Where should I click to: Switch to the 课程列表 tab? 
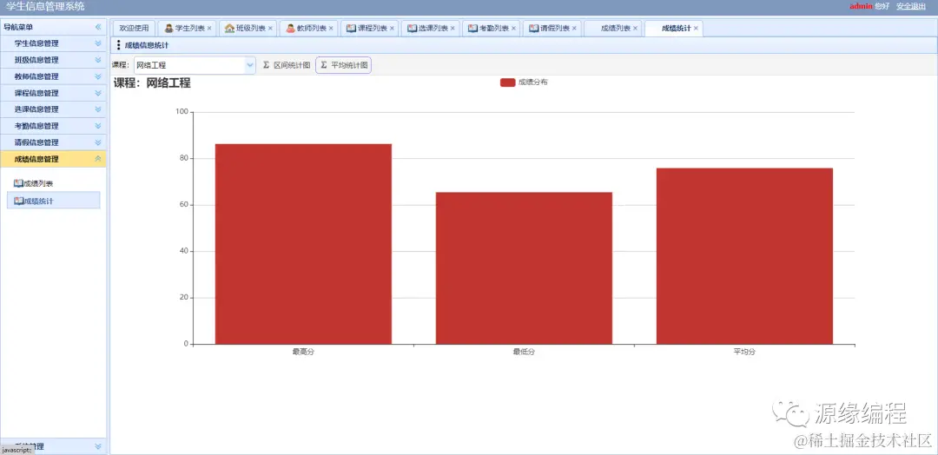pos(368,28)
